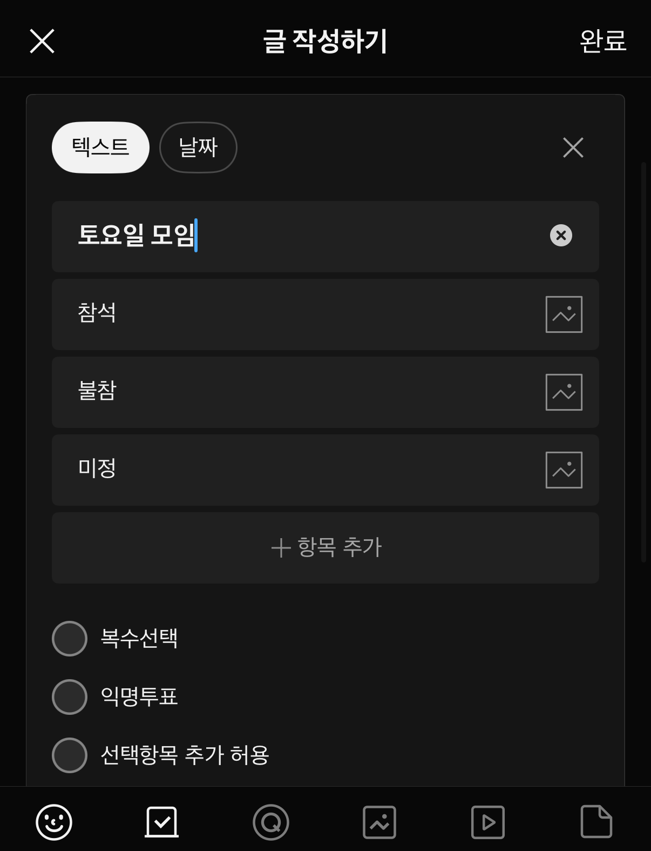Open the Q&A quiz icon in toolbar
Image resolution: width=651 pixels, height=851 pixels.
click(271, 822)
